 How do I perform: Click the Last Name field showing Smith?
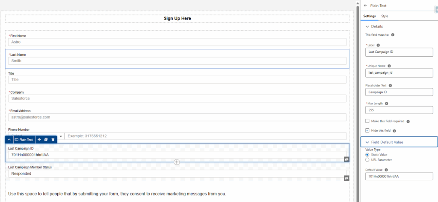pos(177,61)
